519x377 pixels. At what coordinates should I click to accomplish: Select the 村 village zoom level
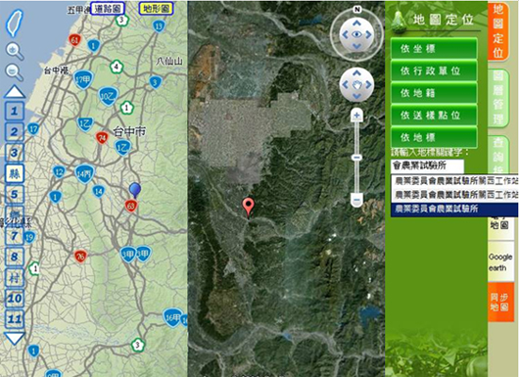click(15, 277)
